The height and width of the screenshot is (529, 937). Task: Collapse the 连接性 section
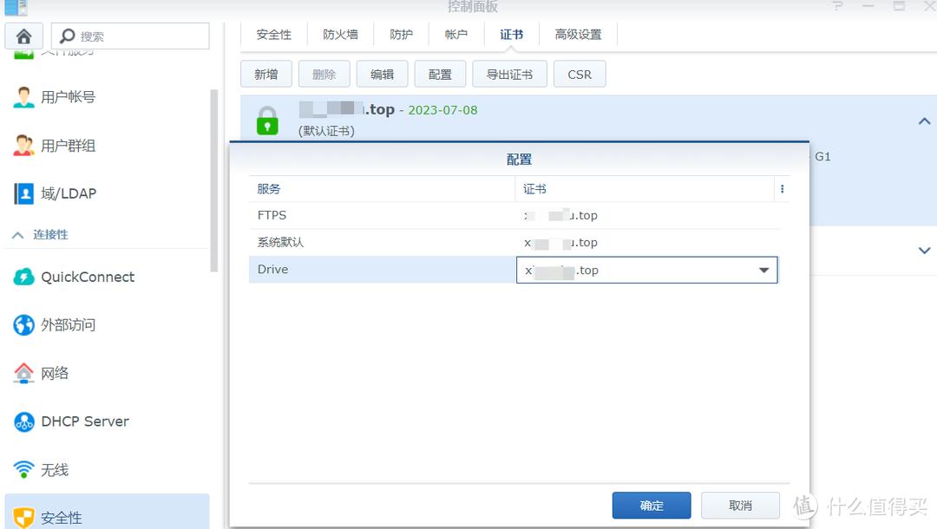[18, 235]
